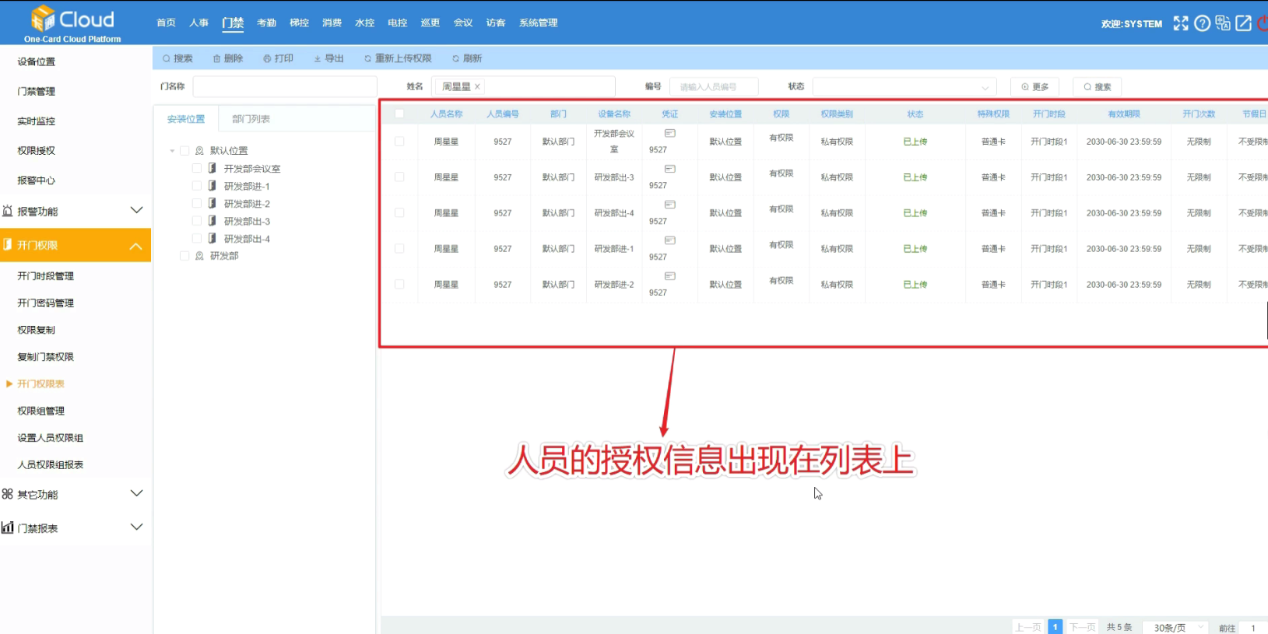Click the 更多 filter button
The height and width of the screenshot is (634, 1268).
click(x=1034, y=86)
